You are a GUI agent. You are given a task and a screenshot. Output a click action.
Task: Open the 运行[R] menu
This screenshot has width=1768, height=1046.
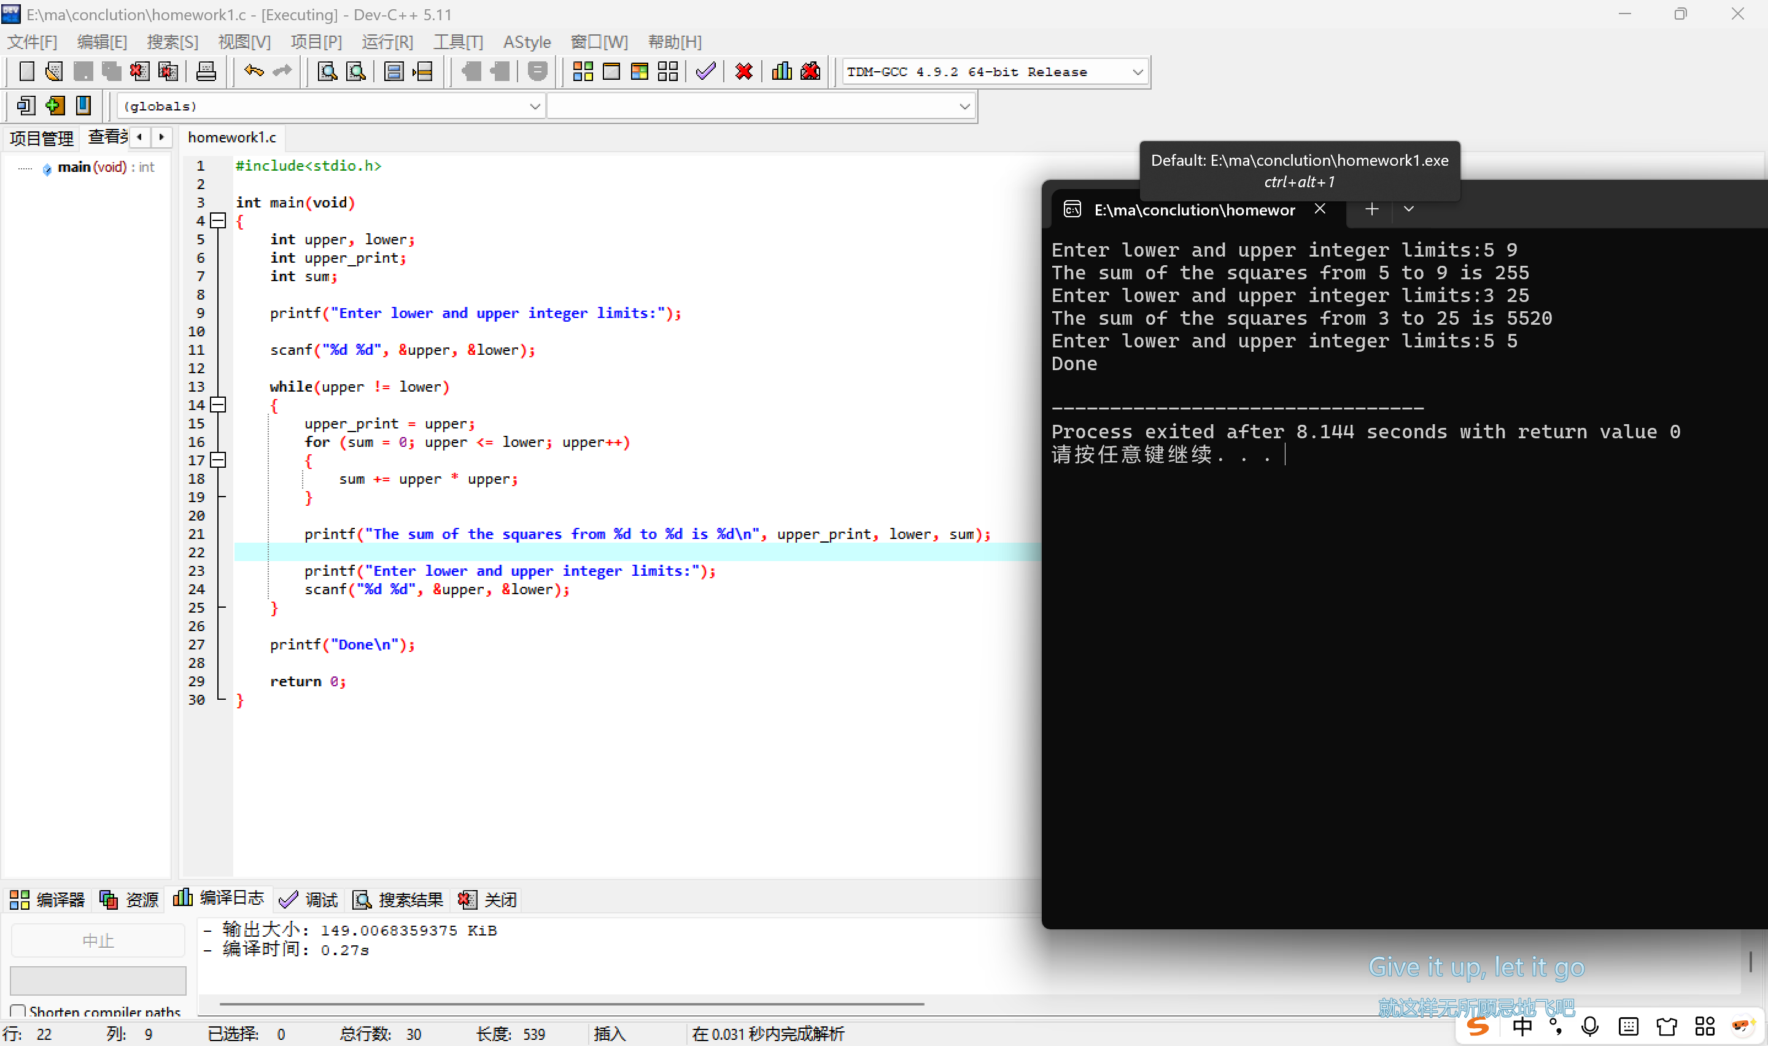[x=387, y=42]
